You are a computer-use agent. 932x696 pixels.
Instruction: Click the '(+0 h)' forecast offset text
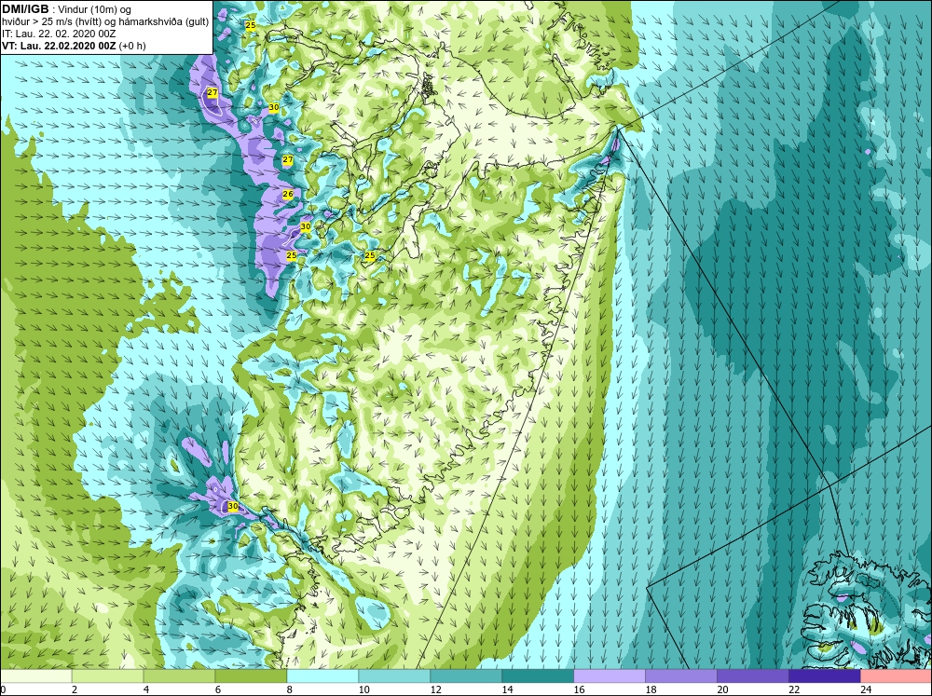132,46
